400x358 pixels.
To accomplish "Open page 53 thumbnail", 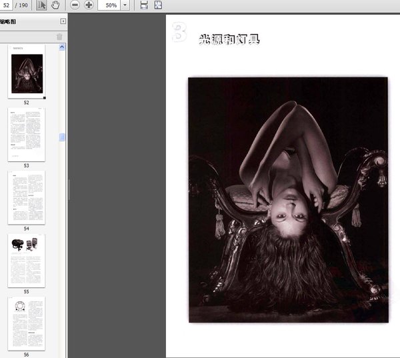I will click(27, 135).
